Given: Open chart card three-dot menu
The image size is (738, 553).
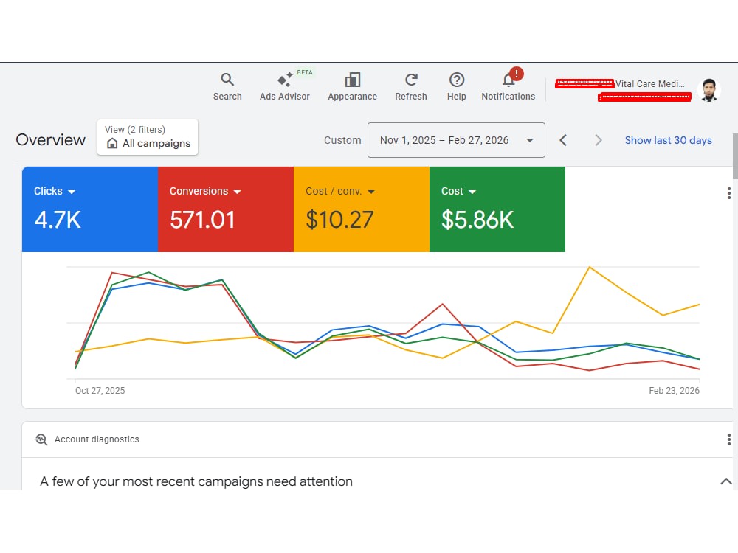Looking at the screenshot, I should (x=728, y=193).
